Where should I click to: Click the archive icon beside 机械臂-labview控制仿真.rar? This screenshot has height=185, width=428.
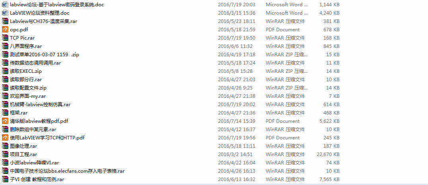(x=5, y=104)
